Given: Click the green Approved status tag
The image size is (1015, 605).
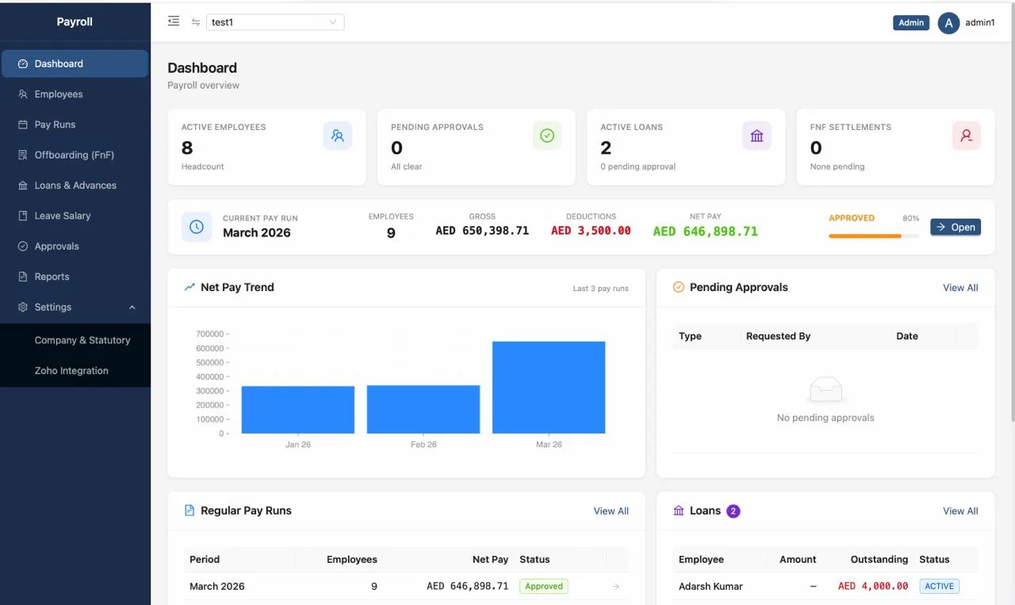Looking at the screenshot, I should [544, 587].
